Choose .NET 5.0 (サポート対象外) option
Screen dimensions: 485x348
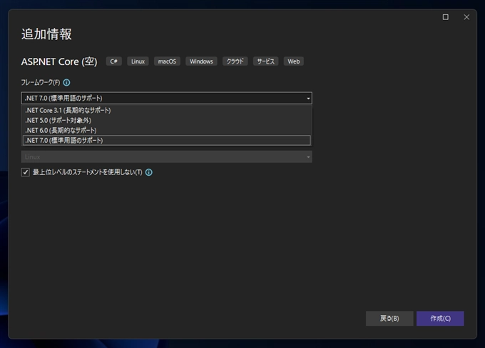point(167,120)
